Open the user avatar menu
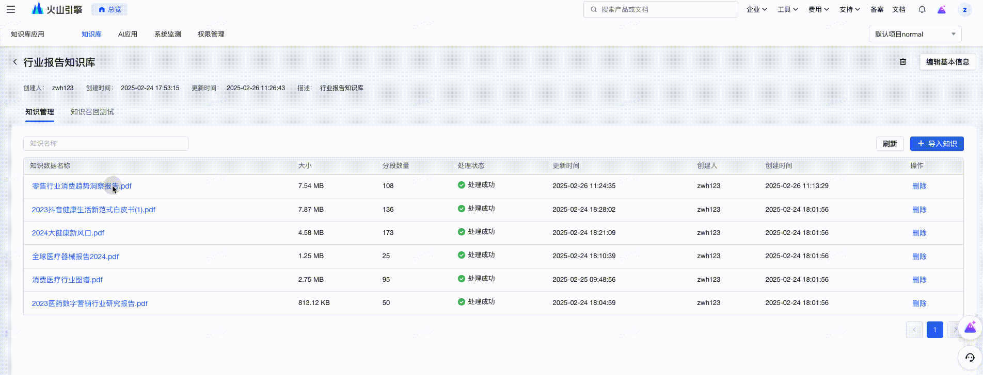 click(x=964, y=9)
